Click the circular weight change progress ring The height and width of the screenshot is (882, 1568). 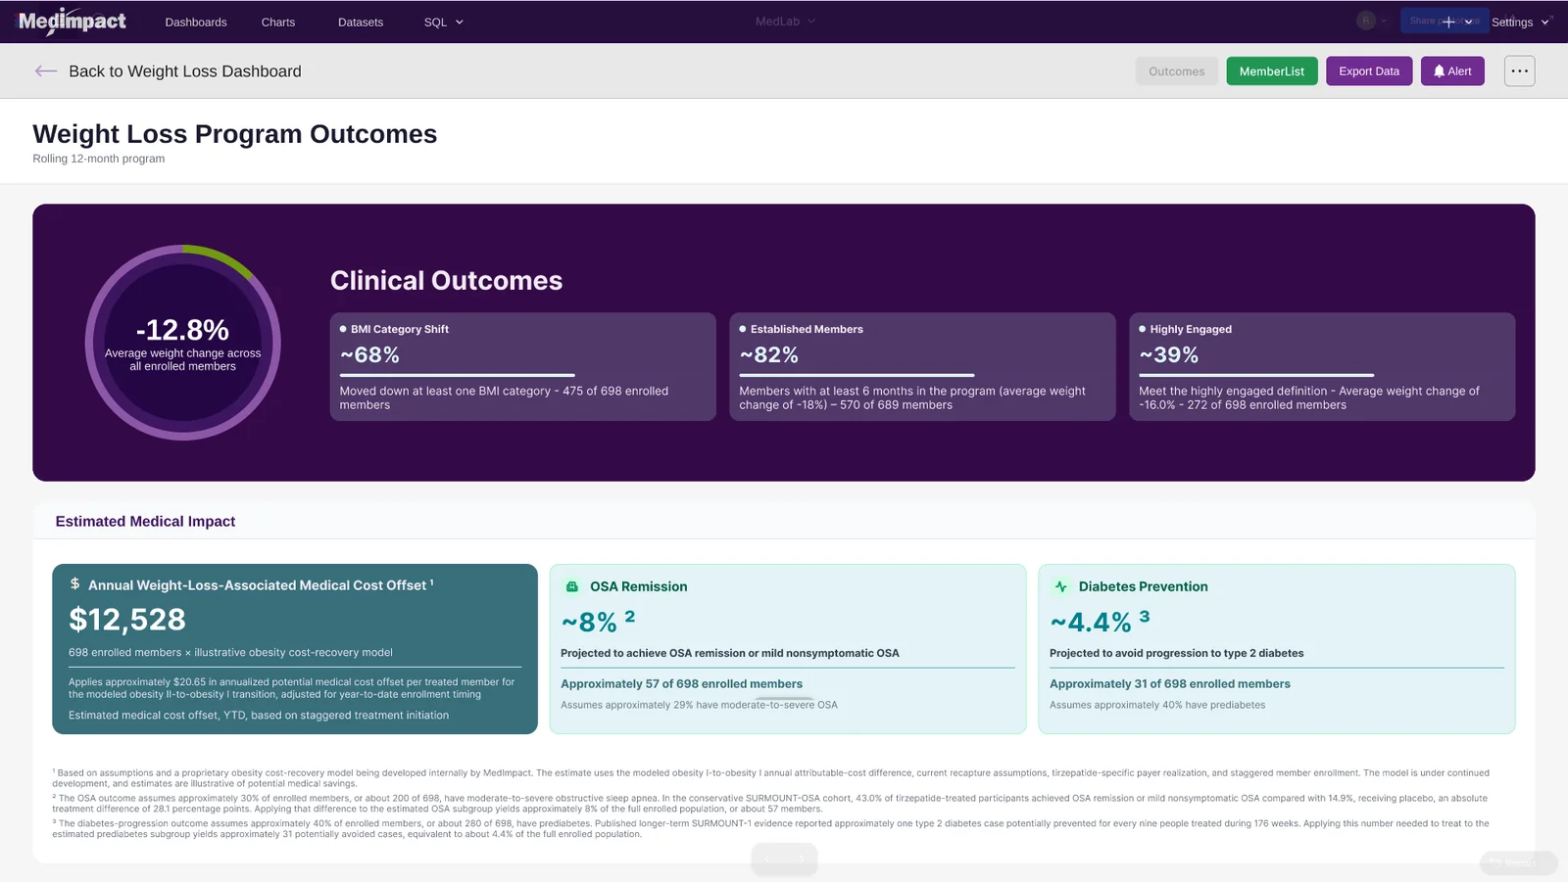183,343
